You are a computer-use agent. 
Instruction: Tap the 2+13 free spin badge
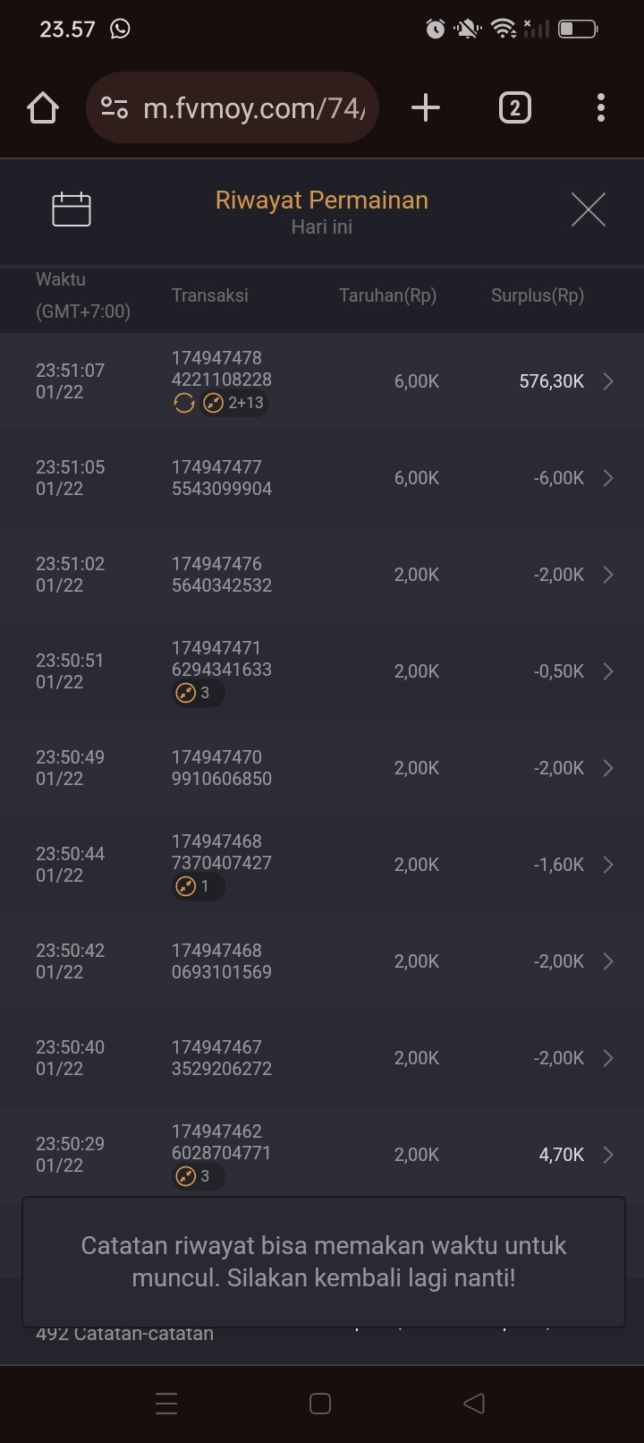click(x=236, y=404)
